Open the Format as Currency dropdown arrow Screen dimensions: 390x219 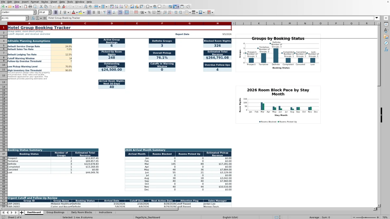145,12
